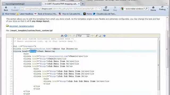
Task: Open the Bank of America bookmark
Action: [46, 14]
